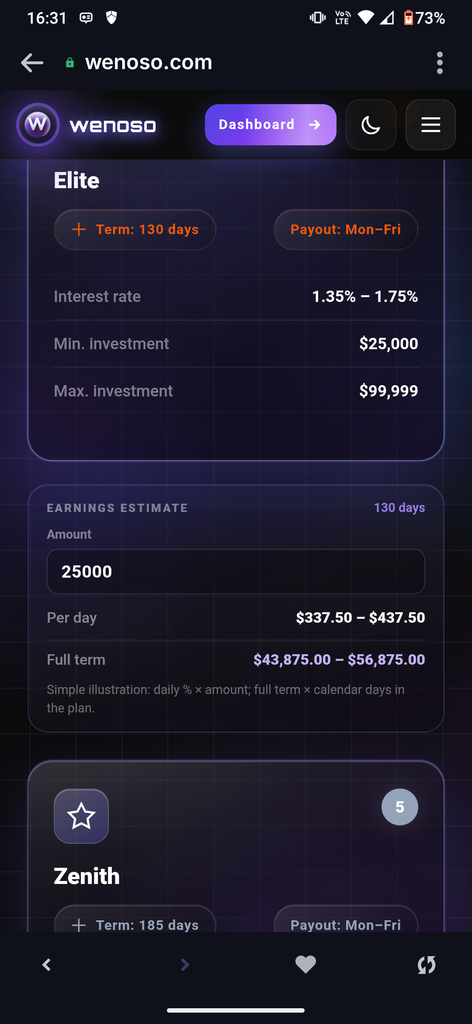Click the Amount input field showing 25000

click(x=236, y=572)
